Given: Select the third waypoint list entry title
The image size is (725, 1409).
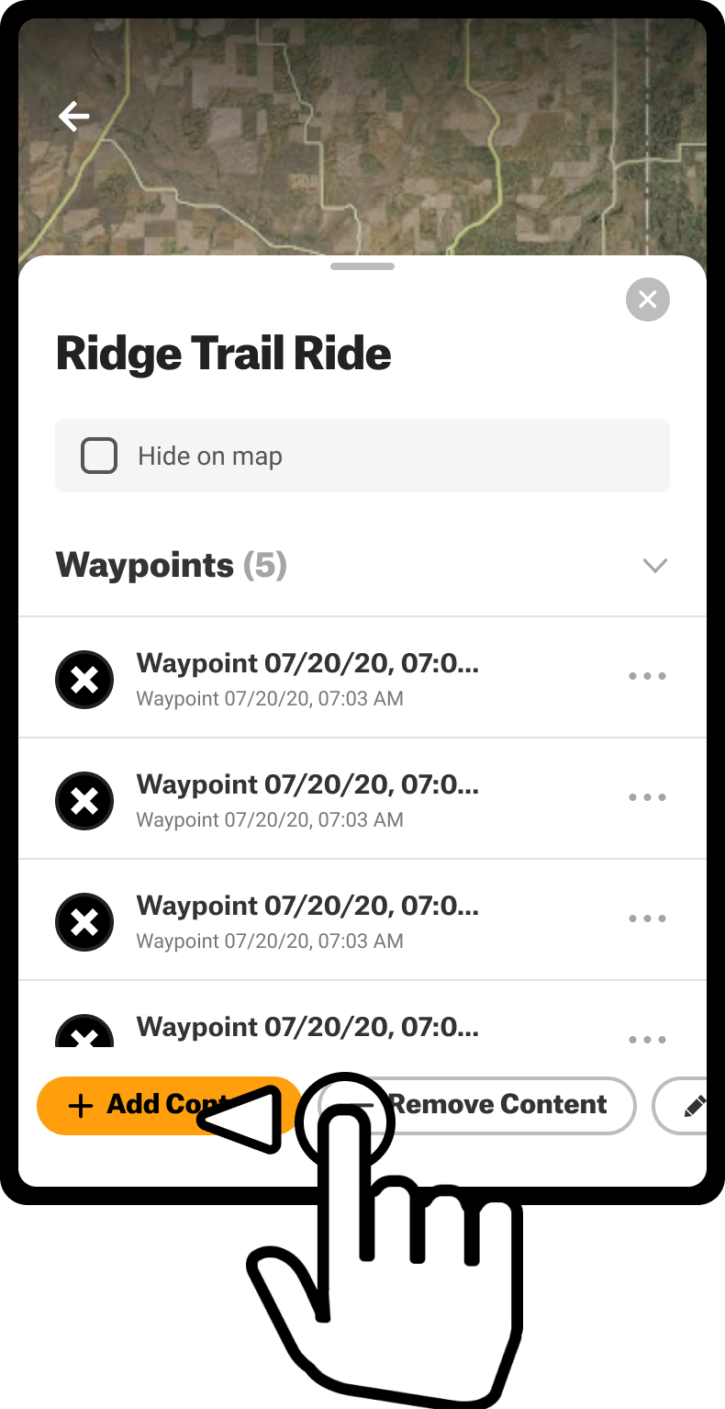Looking at the screenshot, I should pos(307,906).
